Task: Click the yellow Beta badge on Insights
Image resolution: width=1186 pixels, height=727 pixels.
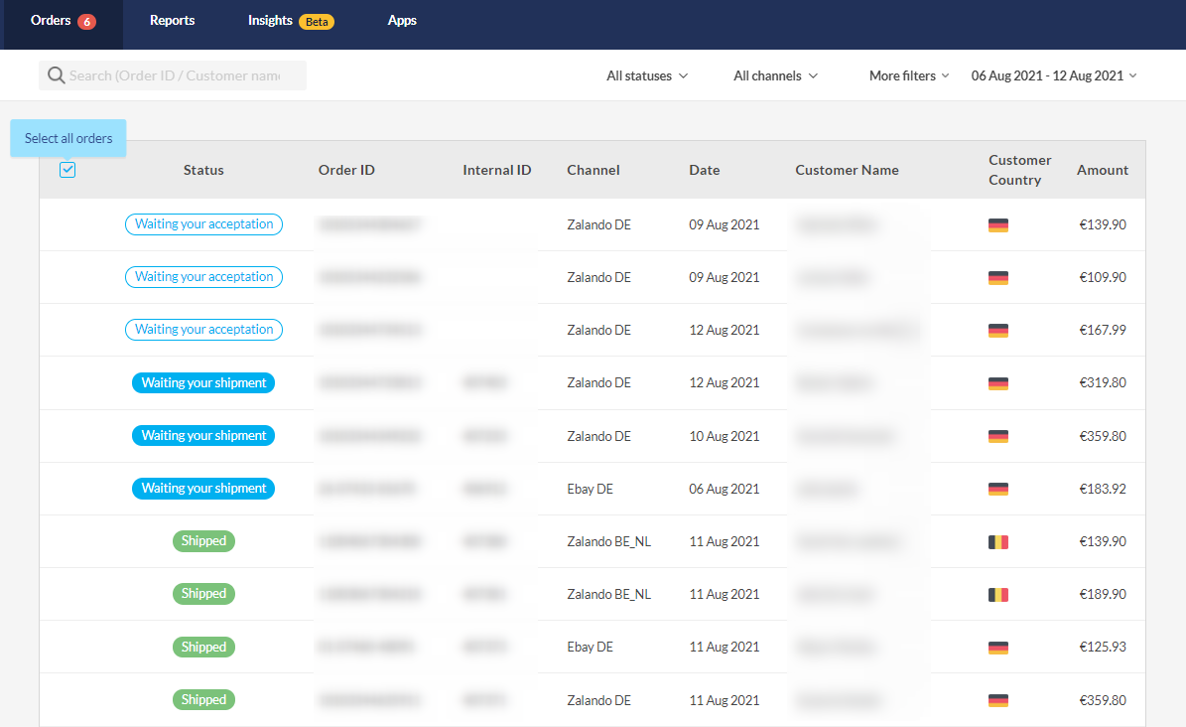Action: [317, 22]
